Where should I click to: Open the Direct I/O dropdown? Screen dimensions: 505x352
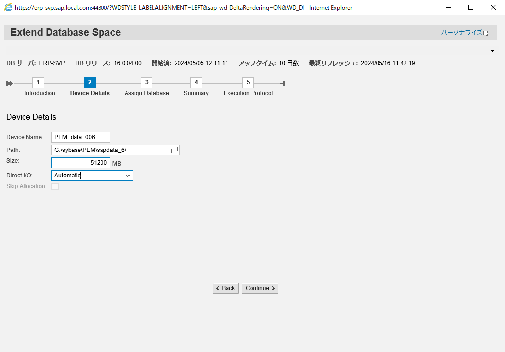(x=128, y=176)
